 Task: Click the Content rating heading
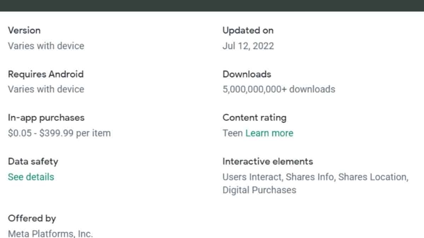coord(254,118)
